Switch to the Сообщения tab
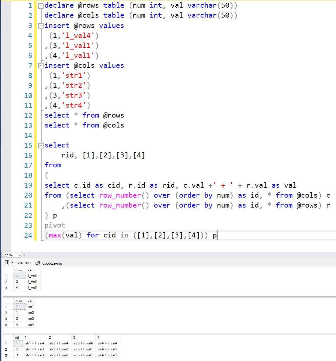 49,263
